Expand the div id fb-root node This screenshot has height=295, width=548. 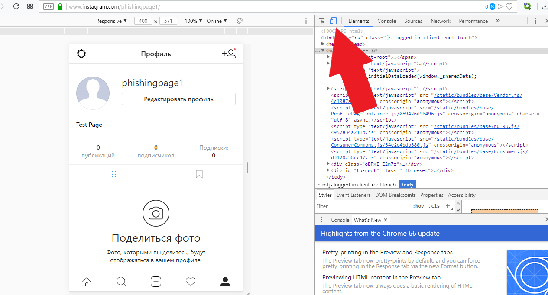(x=328, y=170)
